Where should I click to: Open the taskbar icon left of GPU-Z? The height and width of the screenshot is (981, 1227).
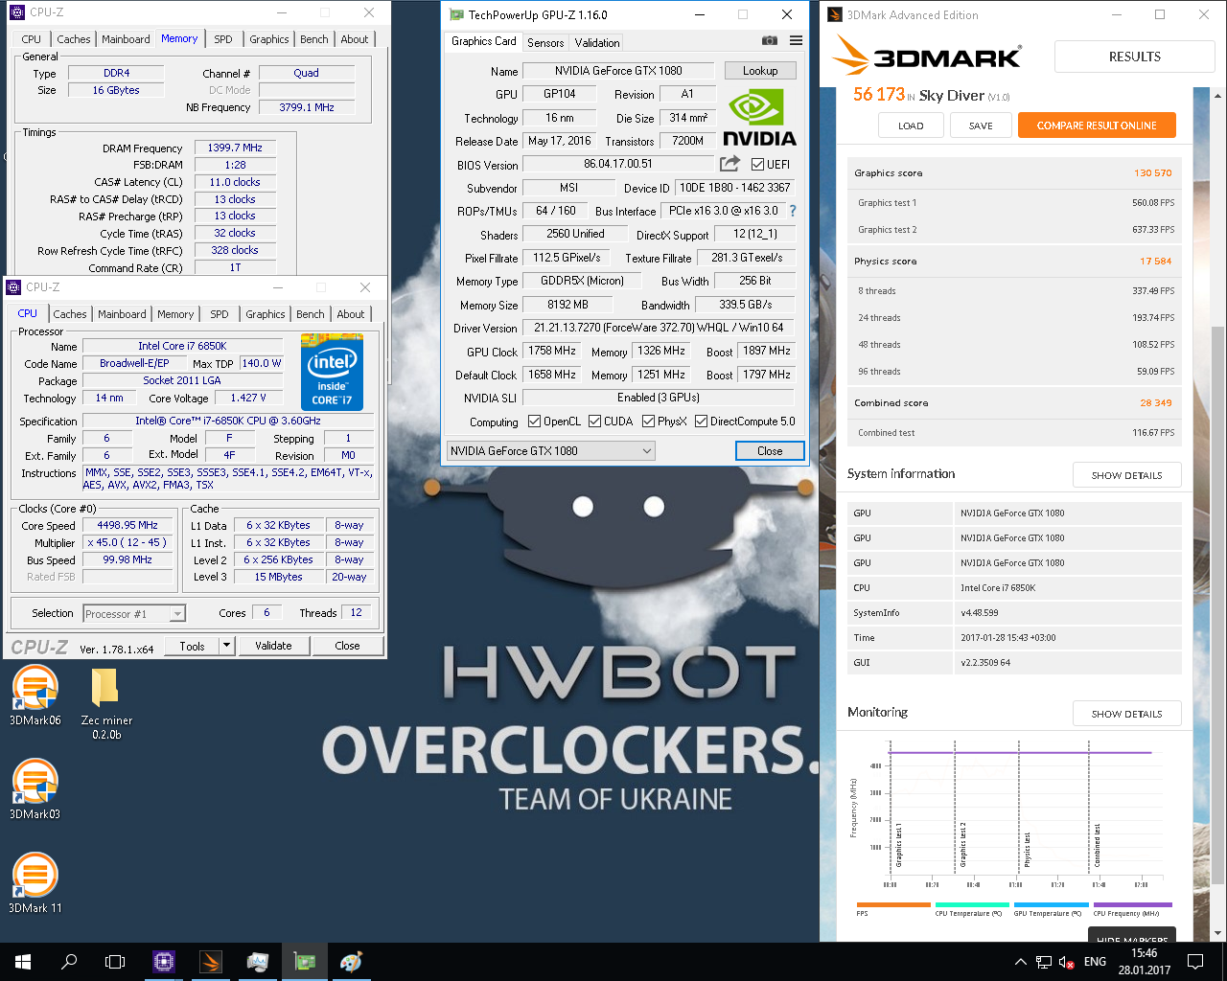(258, 961)
